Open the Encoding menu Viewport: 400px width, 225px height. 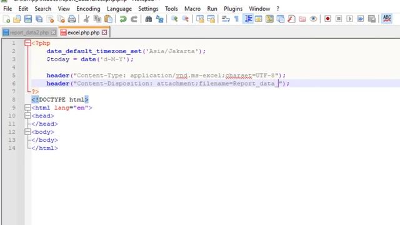88,9
